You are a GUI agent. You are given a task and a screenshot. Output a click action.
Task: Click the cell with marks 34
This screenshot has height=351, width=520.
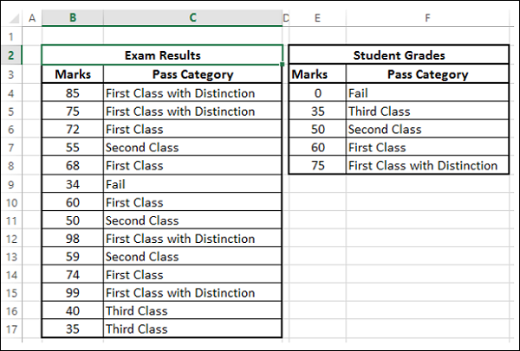pyautogui.click(x=73, y=183)
